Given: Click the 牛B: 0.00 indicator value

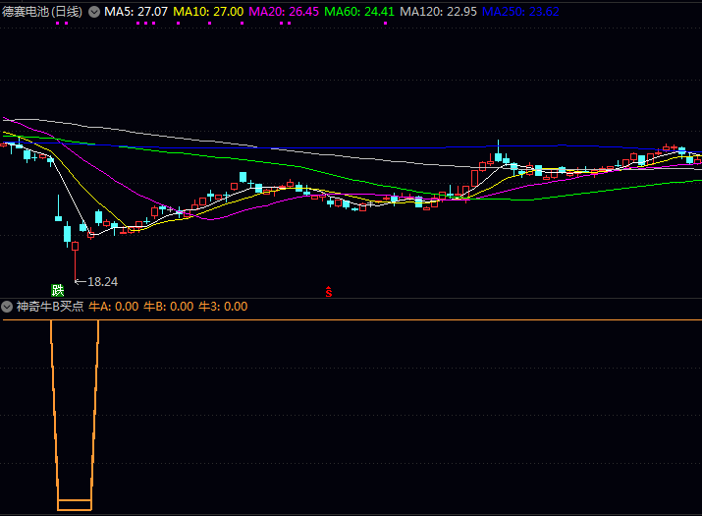Looking at the screenshot, I should coord(169,307).
